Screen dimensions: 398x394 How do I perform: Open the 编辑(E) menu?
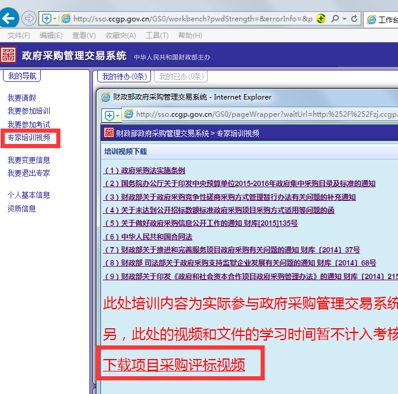coord(51,36)
